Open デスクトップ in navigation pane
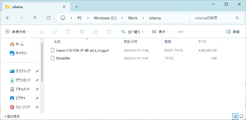 click(20, 71)
